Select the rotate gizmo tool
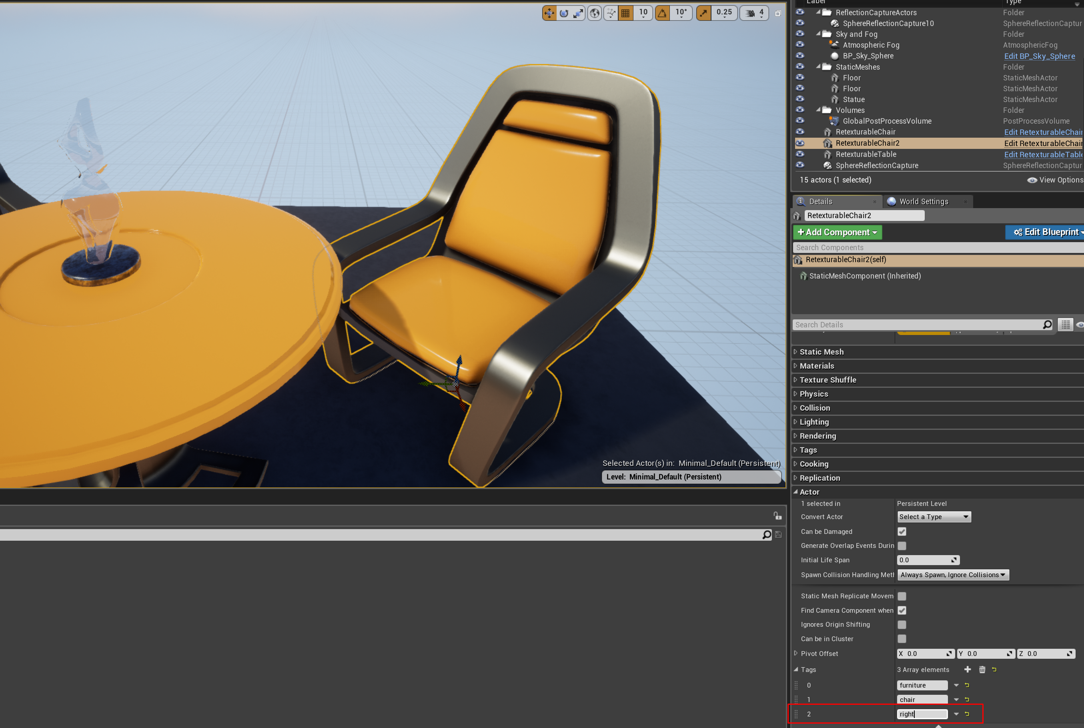This screenshot has height=728, width=1084. 563,13
